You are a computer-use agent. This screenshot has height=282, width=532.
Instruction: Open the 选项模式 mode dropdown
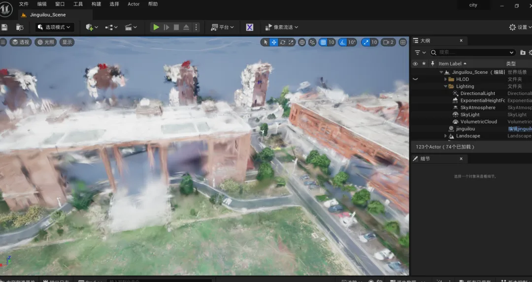55,27
